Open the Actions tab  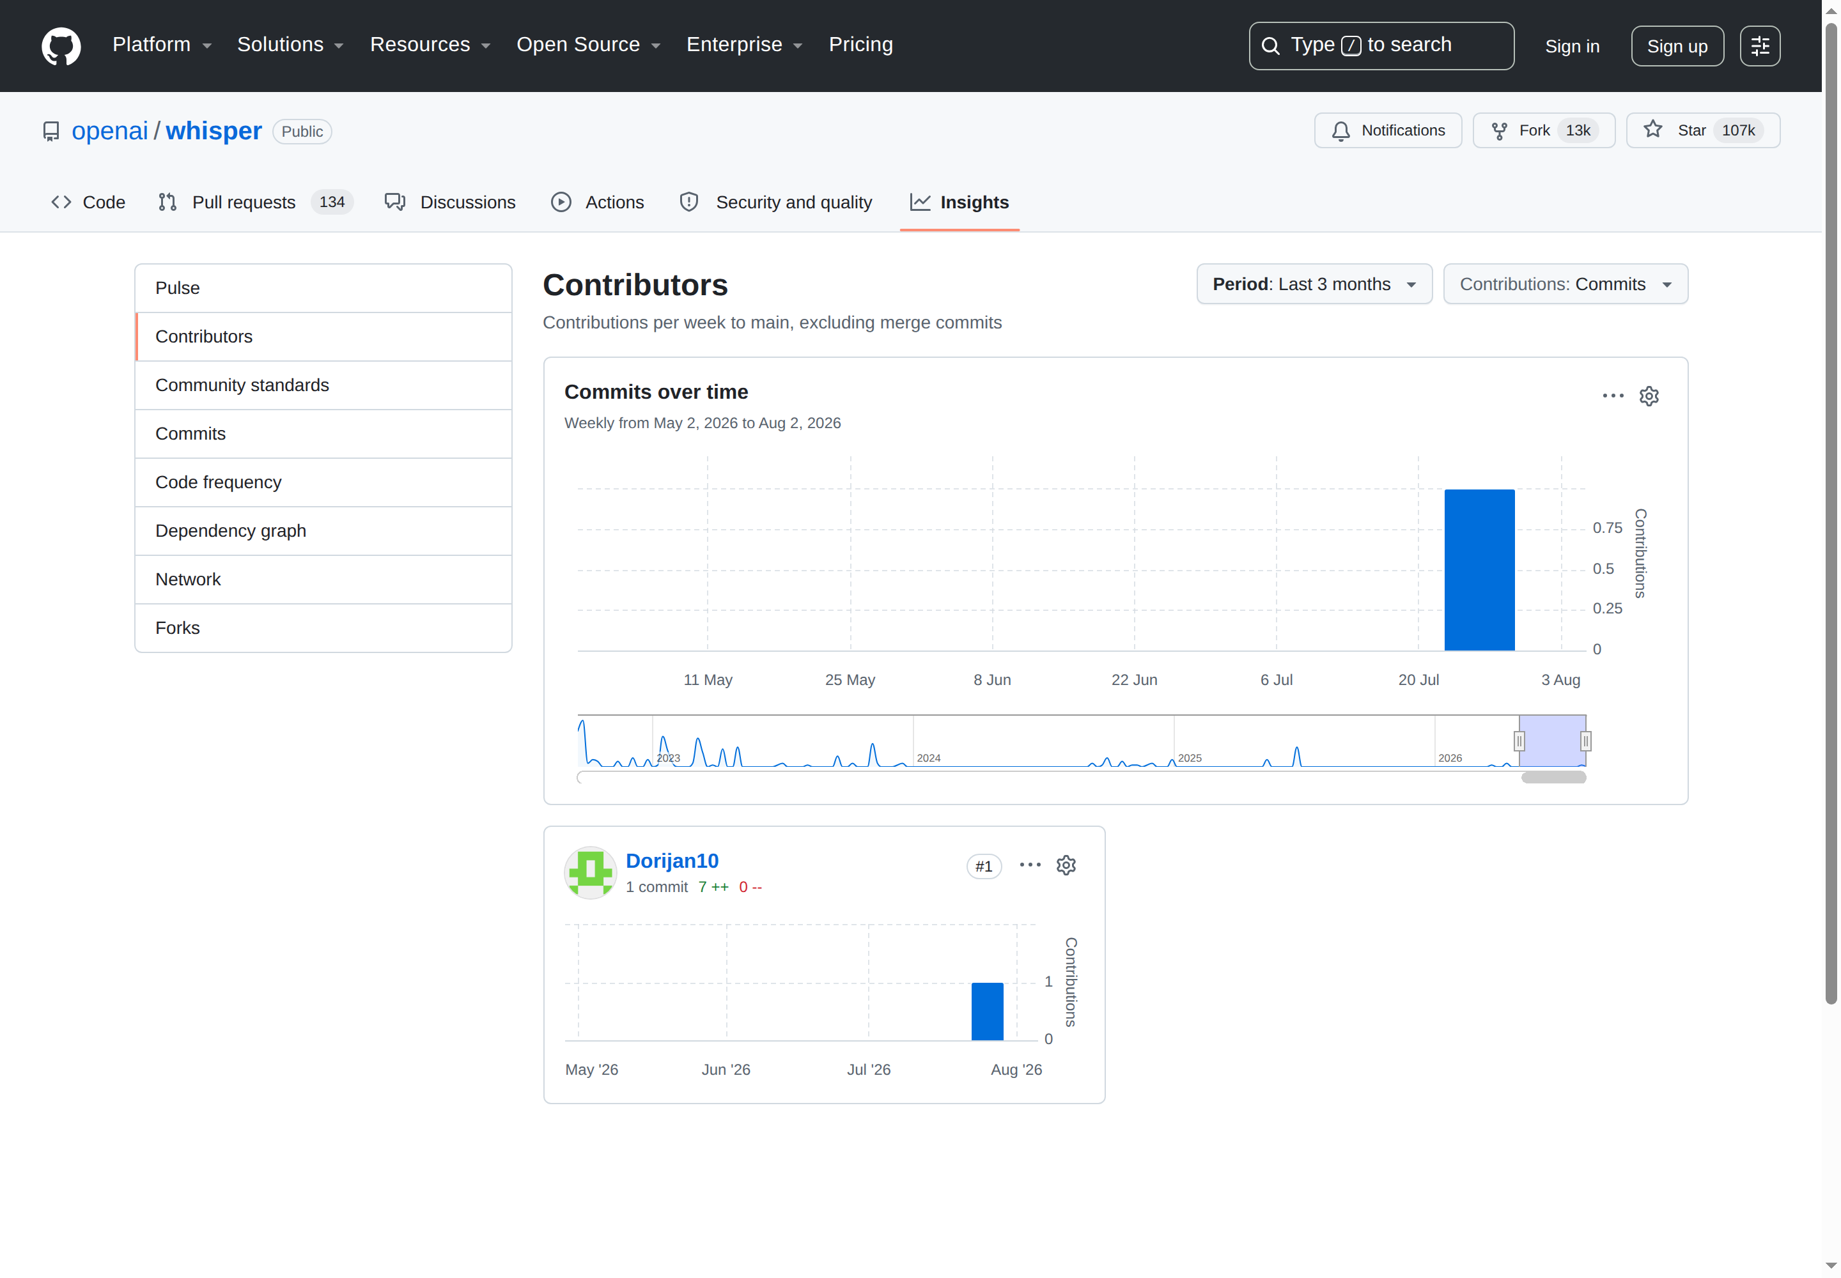click(598, 203)
